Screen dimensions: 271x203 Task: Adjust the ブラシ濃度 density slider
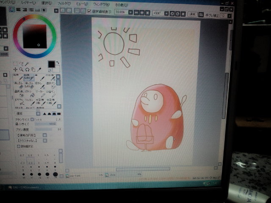point(48,129)
